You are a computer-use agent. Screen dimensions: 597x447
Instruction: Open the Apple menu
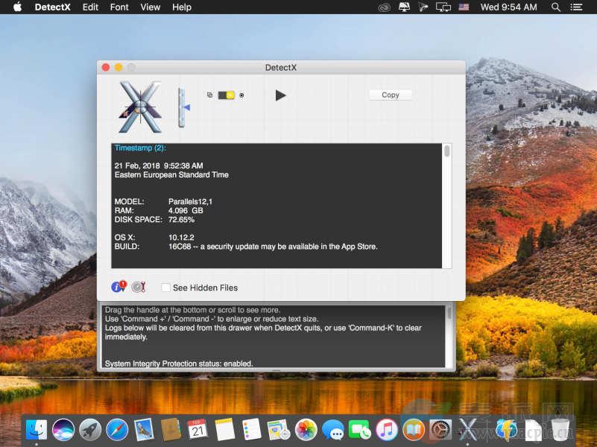[17, 7]
